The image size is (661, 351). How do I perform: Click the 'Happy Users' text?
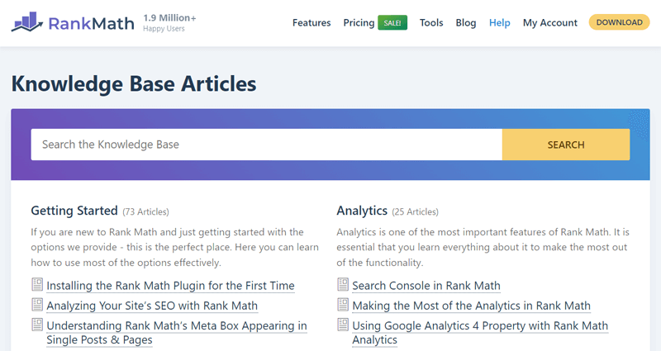tap(164, 29)
